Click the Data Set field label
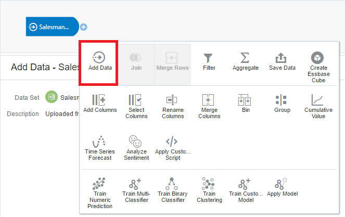This screenshot has width=345, height=217. [27, 97]
